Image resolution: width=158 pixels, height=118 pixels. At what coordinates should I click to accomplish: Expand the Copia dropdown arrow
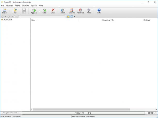(x=65, y=9)
